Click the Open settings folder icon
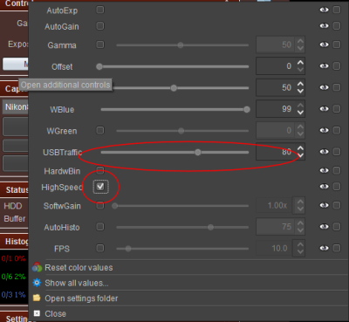This screenshot has height=322, width=349. point(37,298)
